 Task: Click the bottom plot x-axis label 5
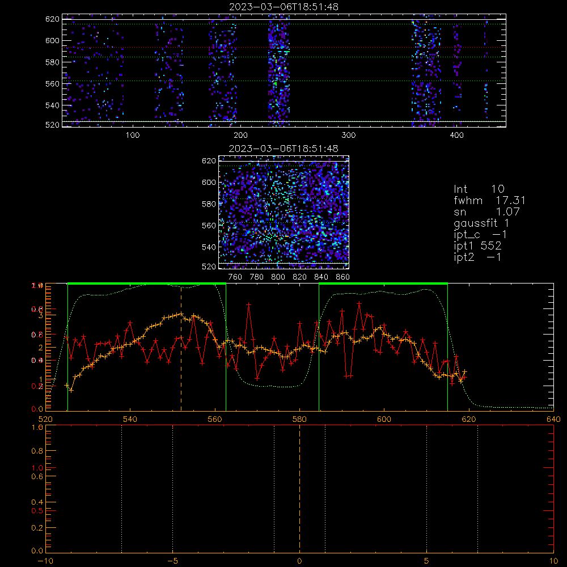tap(427, 561)
